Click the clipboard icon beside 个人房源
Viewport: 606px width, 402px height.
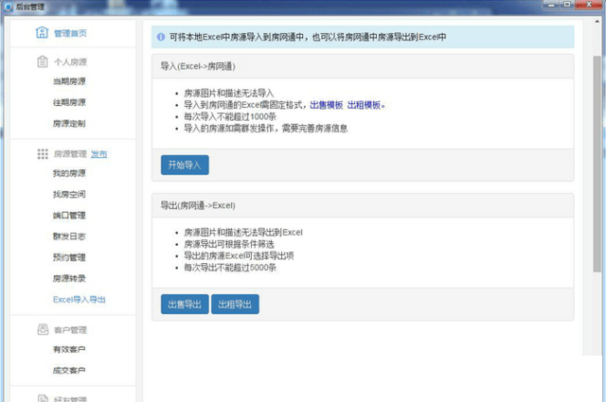point(42,61)
